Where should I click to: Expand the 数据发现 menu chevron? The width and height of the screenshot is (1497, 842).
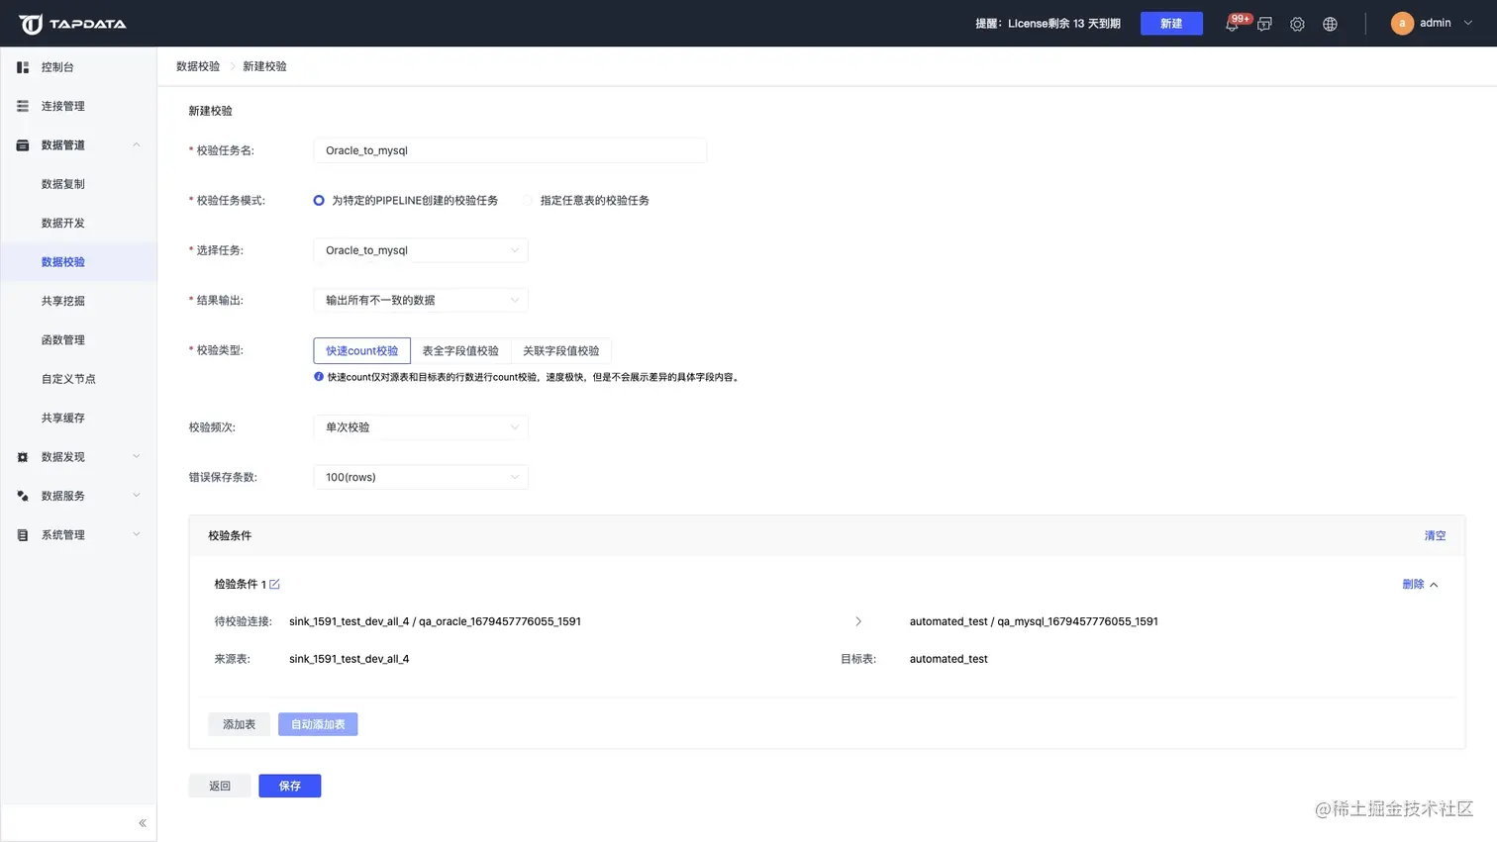pos(137,457)
